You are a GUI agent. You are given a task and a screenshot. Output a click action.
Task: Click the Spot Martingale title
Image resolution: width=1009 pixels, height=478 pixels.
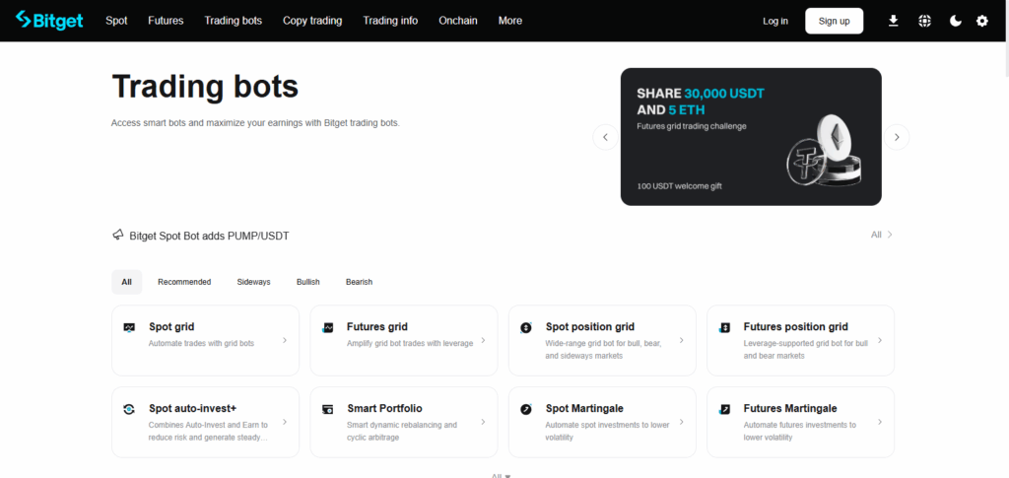pyautogui.click(x=584, y=409)
